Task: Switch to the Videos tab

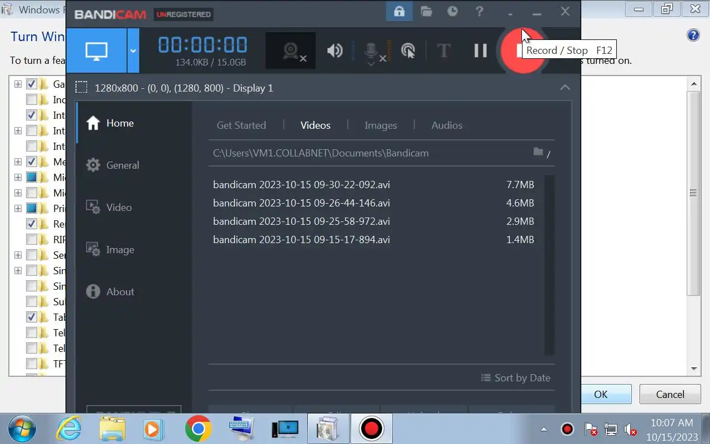Action: pyautogui.click(x=316, y=125)
